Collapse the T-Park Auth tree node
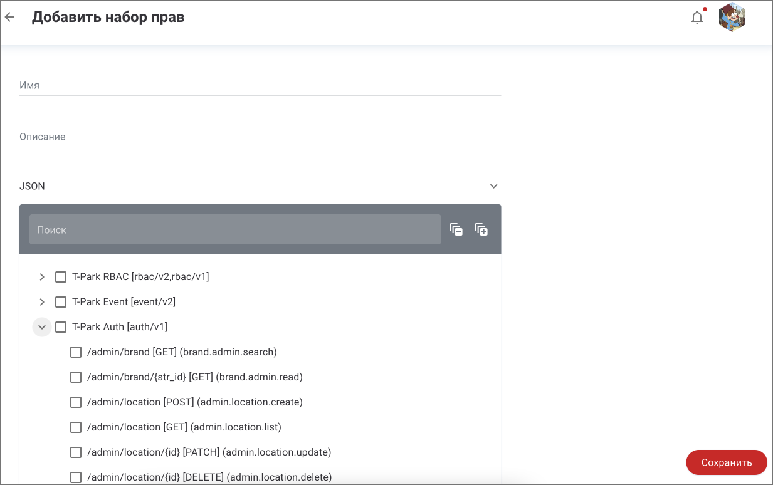773x485 pixels. (x=42, y=327)
